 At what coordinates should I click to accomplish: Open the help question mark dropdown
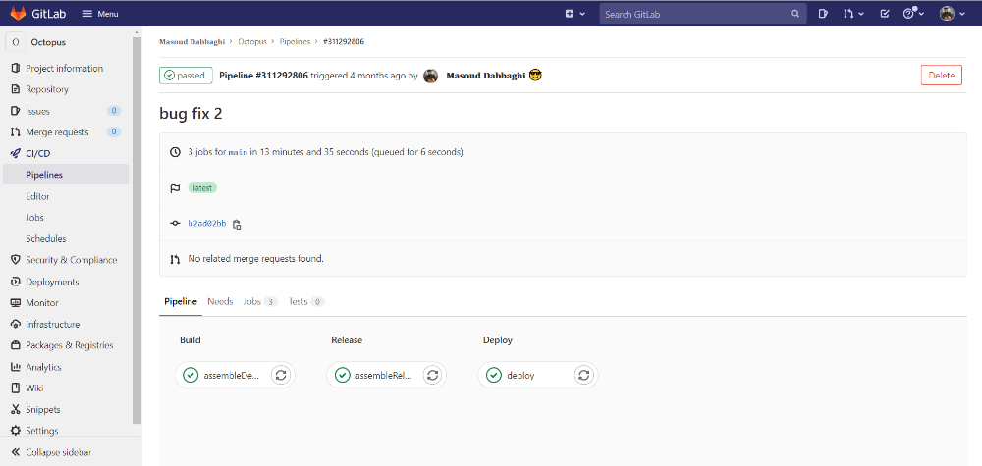point(913,14)
